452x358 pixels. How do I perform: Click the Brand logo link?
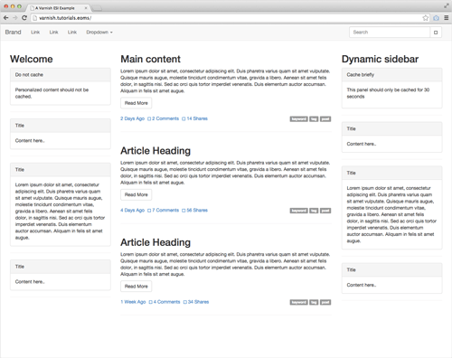[13, 33]
